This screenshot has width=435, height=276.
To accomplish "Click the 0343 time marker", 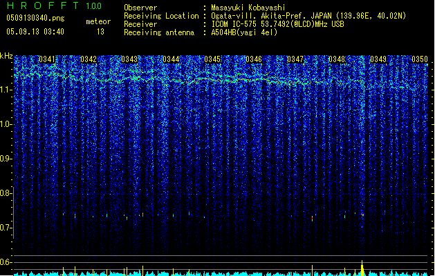I will pyautogui.click(x=129, y=59).
